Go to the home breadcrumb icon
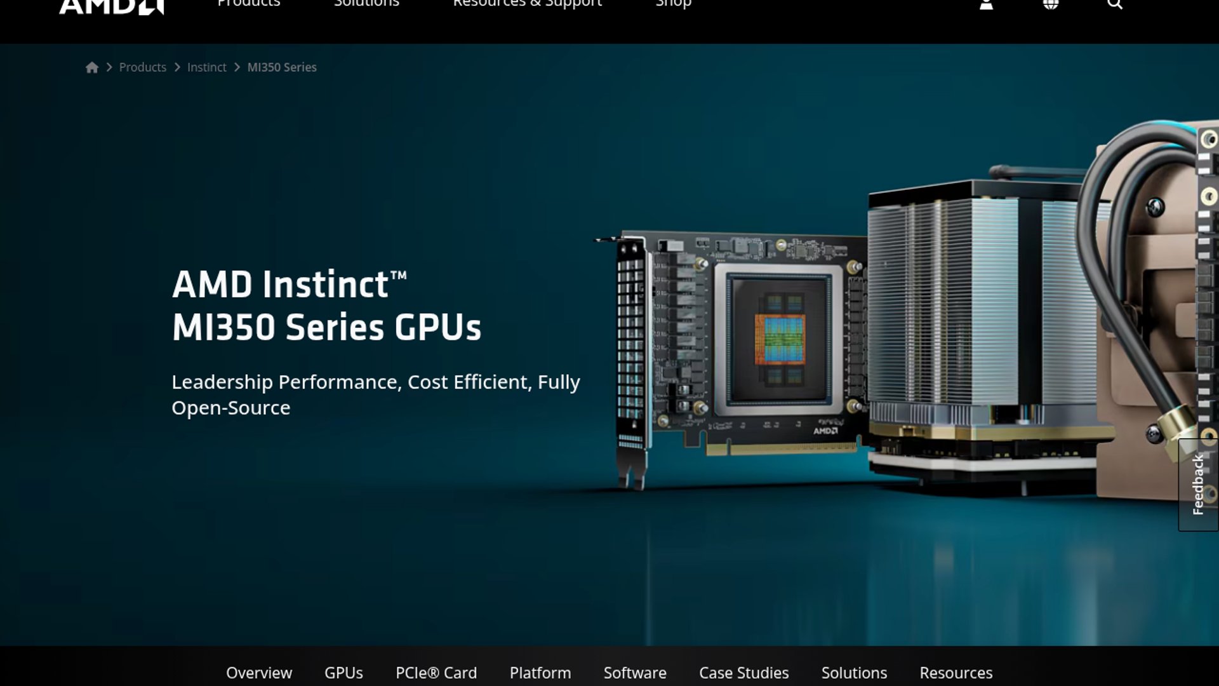 [92, 67]
